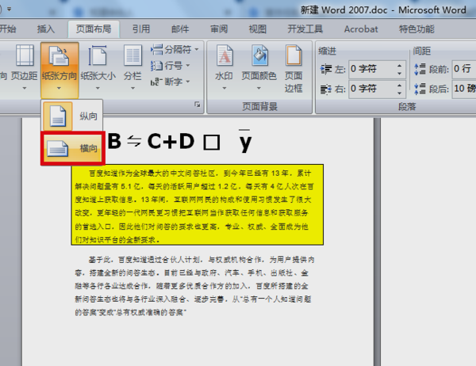Click the yellow highlighted paragraph text box
The height and width of the screenshot is (366, 476).
point(198,204)
